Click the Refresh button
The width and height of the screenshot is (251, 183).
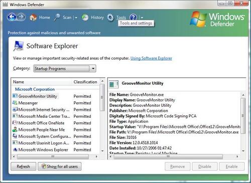pyautogui.click(x=24, y=166)
